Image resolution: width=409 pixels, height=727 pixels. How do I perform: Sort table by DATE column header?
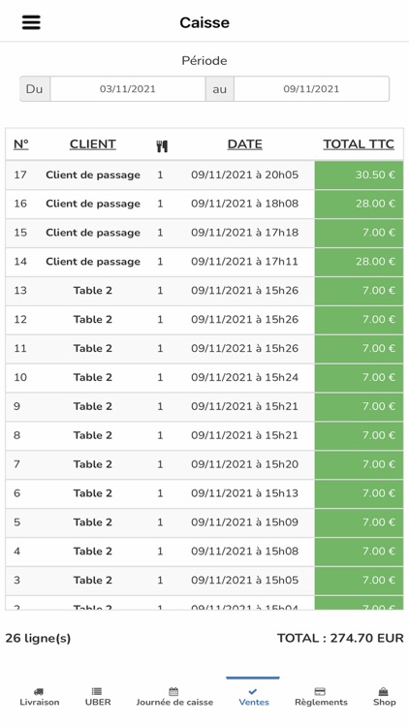point(245,144)
